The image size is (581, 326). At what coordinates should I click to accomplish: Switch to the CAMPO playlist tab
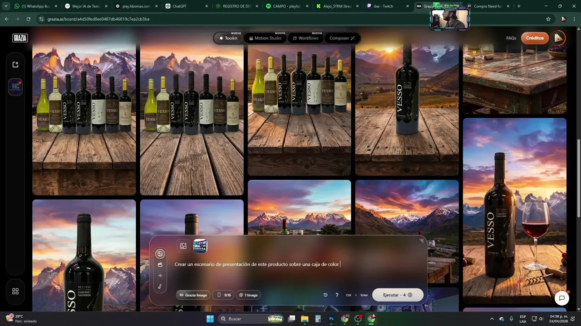pyautogui.click(x=286, y=6)
